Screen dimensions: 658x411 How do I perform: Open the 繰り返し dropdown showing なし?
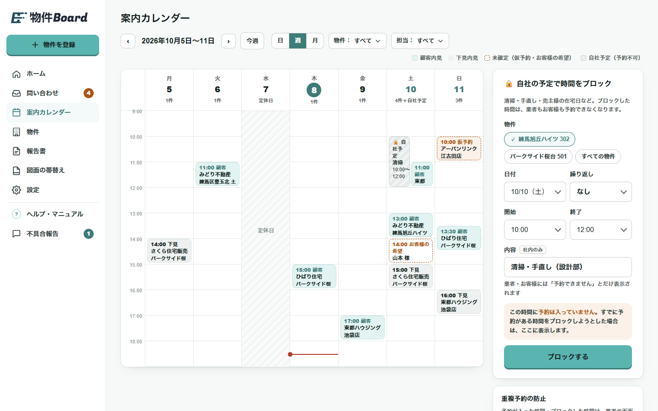[x=601, y=192]
